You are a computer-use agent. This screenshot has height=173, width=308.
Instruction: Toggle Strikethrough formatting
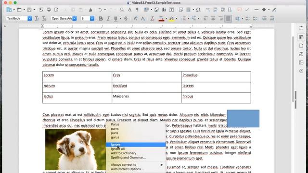point(126,18)
